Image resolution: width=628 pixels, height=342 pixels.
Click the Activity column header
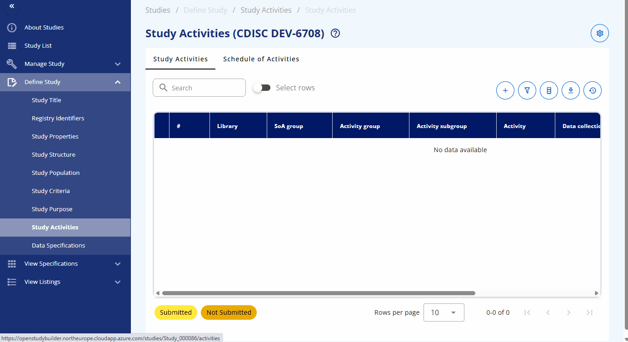pyautogui.click(x=526, y=126)
